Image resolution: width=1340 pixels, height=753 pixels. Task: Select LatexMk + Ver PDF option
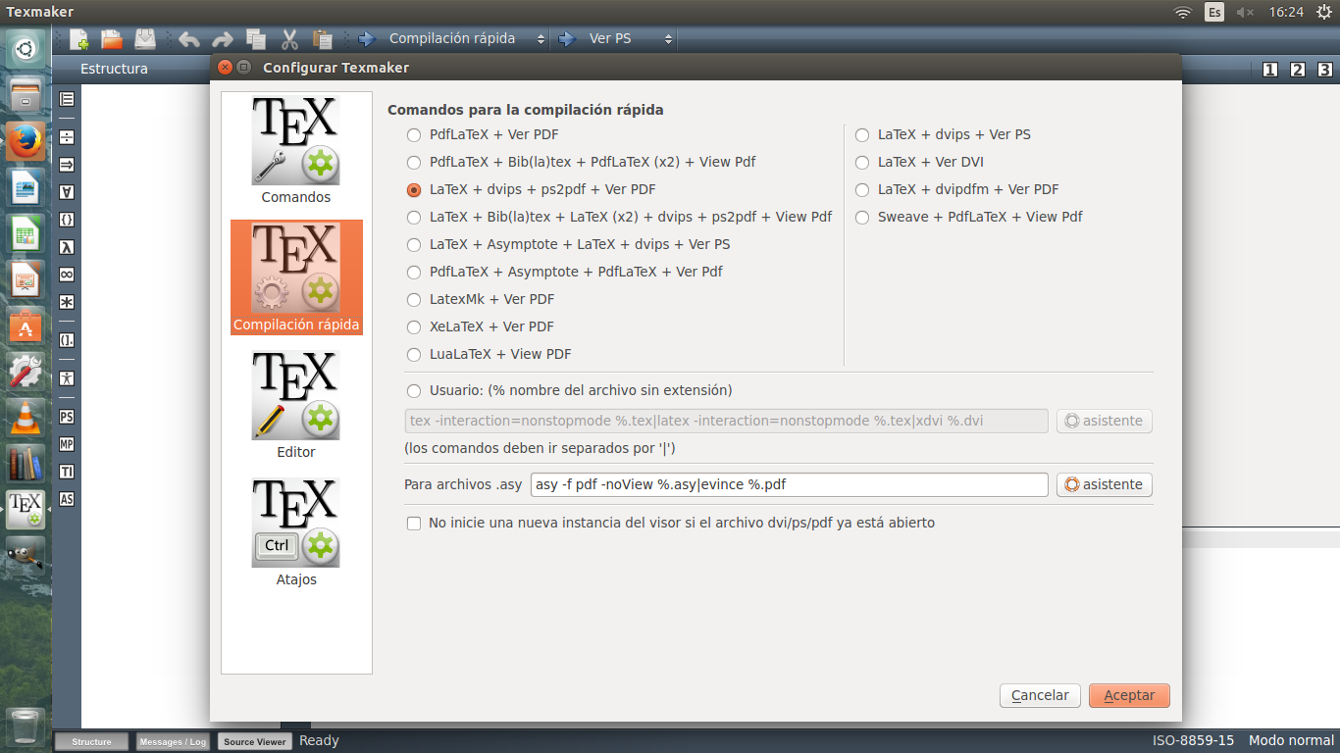tap(481, 299)
